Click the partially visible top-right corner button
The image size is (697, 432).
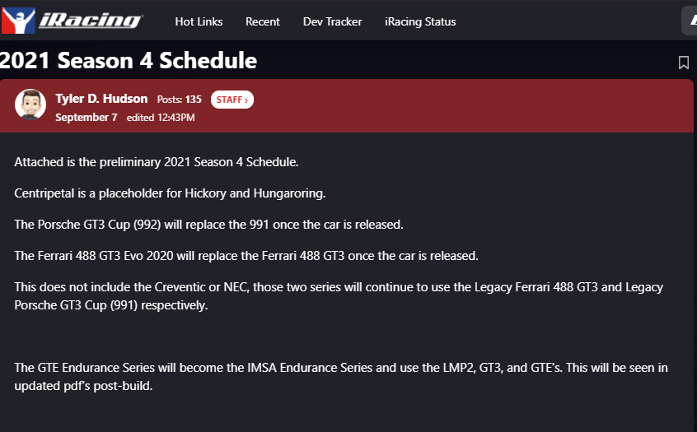pos(690,21)
